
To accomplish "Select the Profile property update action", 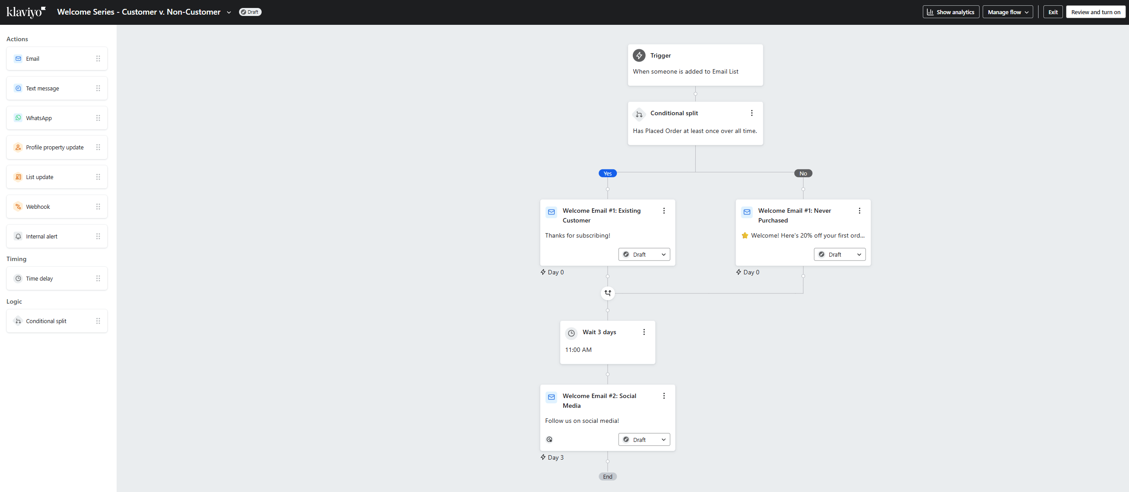I will tap(18, 147).
